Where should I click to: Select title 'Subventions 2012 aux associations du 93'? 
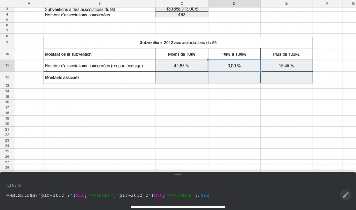pos(178,42)
